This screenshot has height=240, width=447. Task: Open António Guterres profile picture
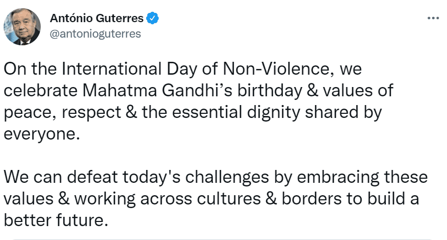click(22, 26)
